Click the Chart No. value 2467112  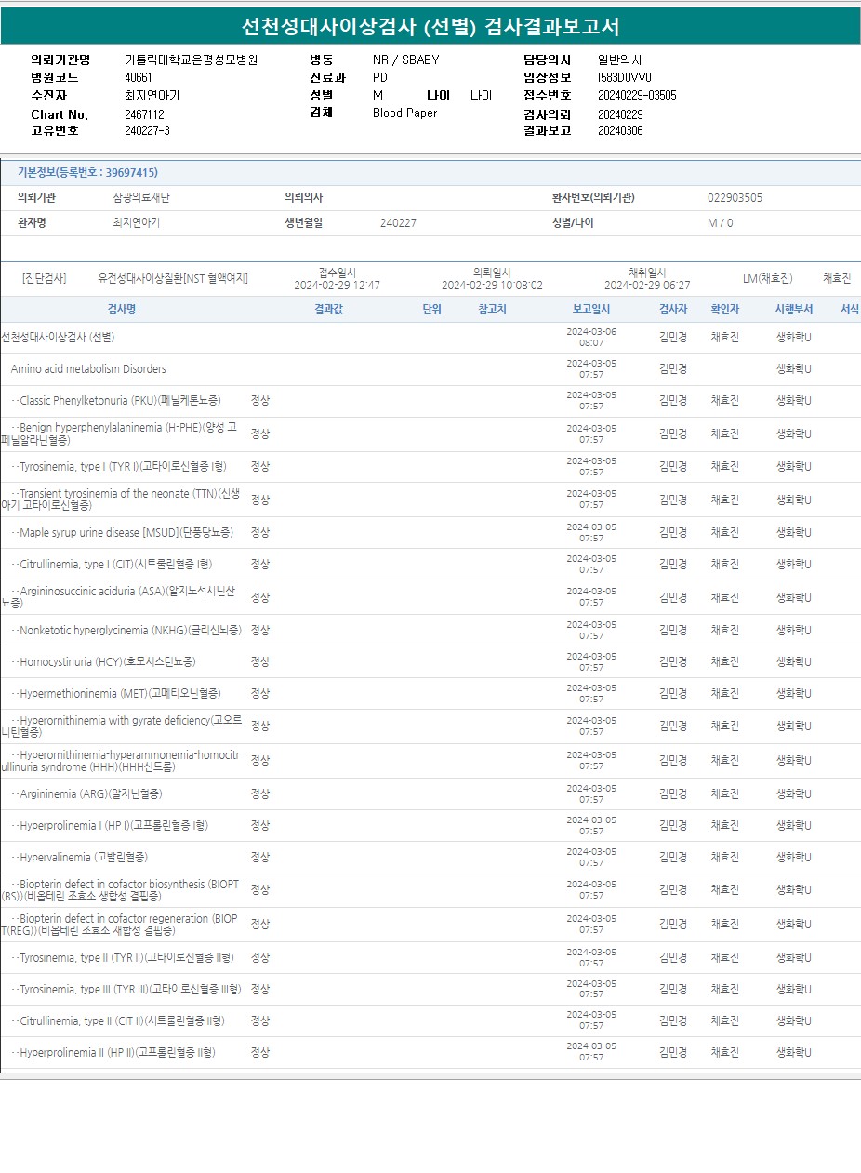pyautogui.click(x=144, y=114)
